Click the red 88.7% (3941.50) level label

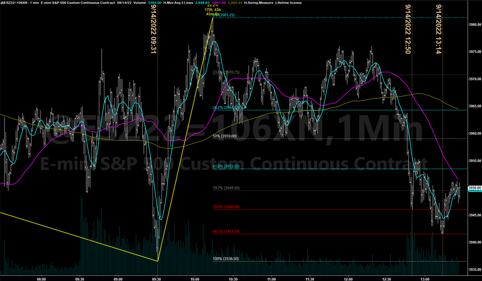point(226,232)
